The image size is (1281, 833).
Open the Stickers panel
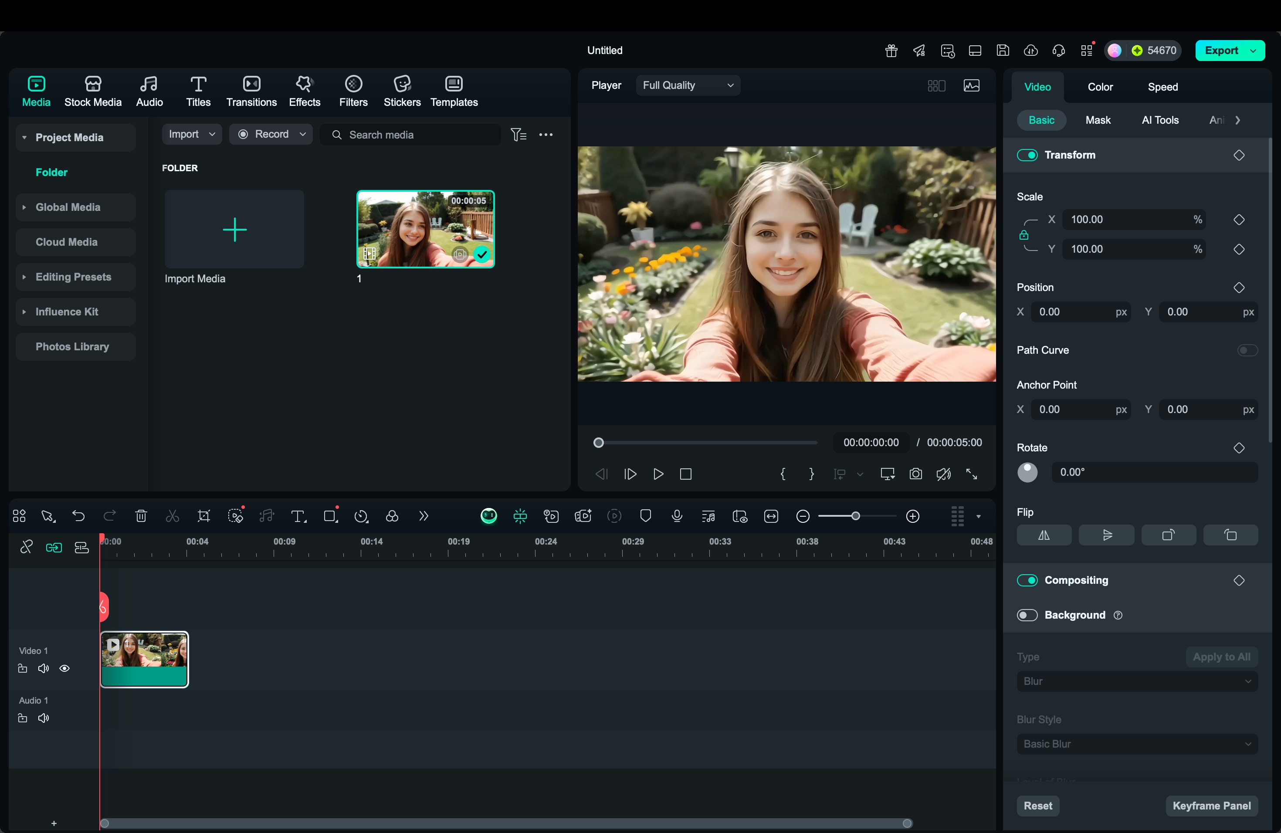tap(402, 91)
